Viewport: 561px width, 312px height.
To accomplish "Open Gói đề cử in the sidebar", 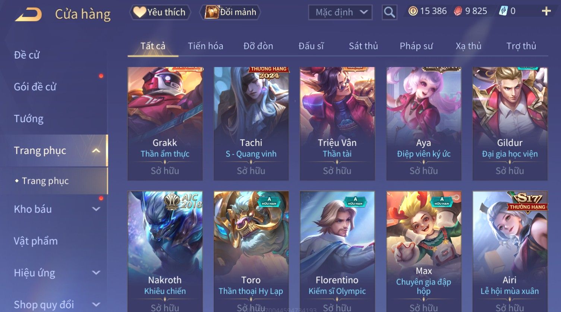I will point(35,87).
